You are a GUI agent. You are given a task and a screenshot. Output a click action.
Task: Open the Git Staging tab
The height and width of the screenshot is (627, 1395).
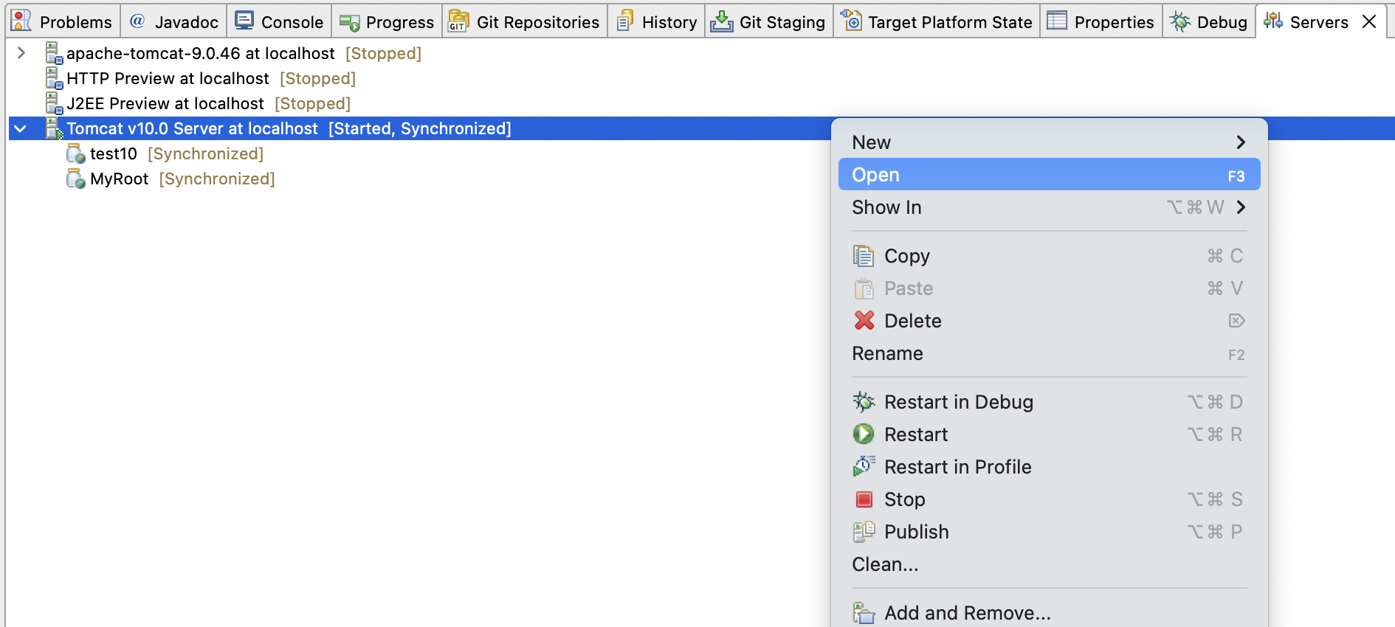tap(768, 21)
